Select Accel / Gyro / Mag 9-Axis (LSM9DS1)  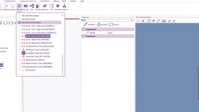(x=40, y=26)
